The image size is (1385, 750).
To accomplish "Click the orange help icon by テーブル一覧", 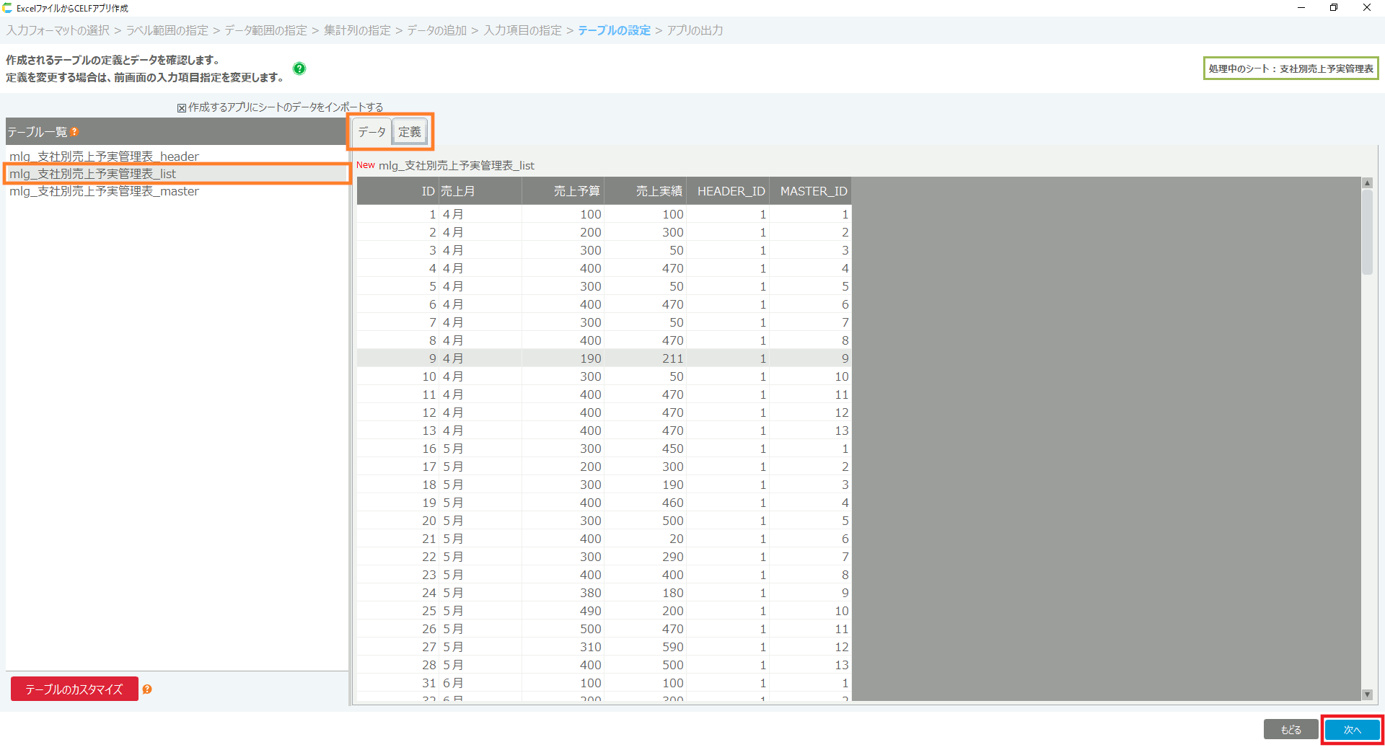I will (x=74, y=132).
